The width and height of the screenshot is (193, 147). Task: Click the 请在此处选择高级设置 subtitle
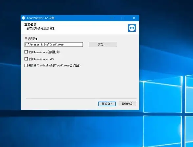(40, 29)
